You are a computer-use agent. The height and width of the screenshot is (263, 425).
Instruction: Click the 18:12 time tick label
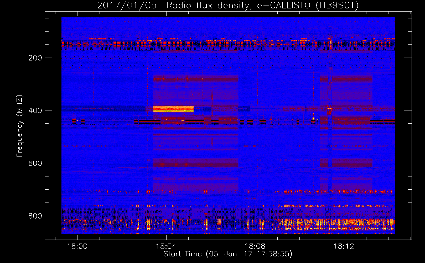[x=344, y=246]
